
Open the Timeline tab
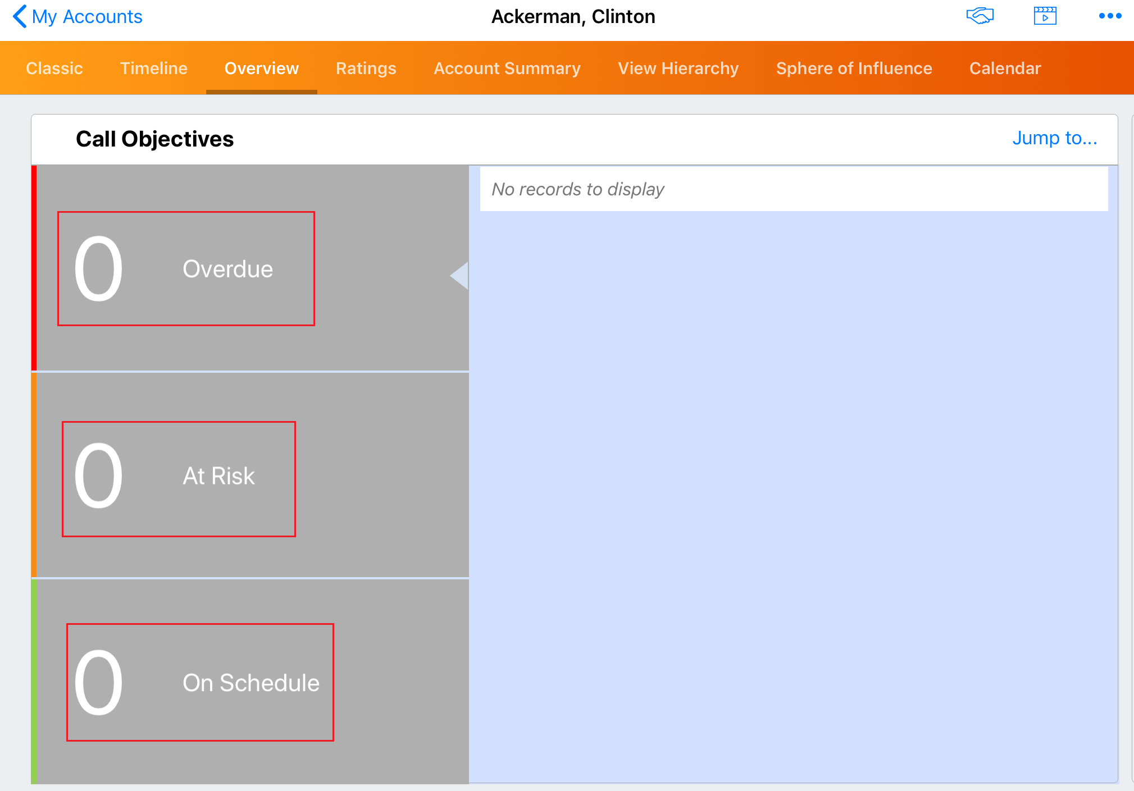[x=153, y=68]
